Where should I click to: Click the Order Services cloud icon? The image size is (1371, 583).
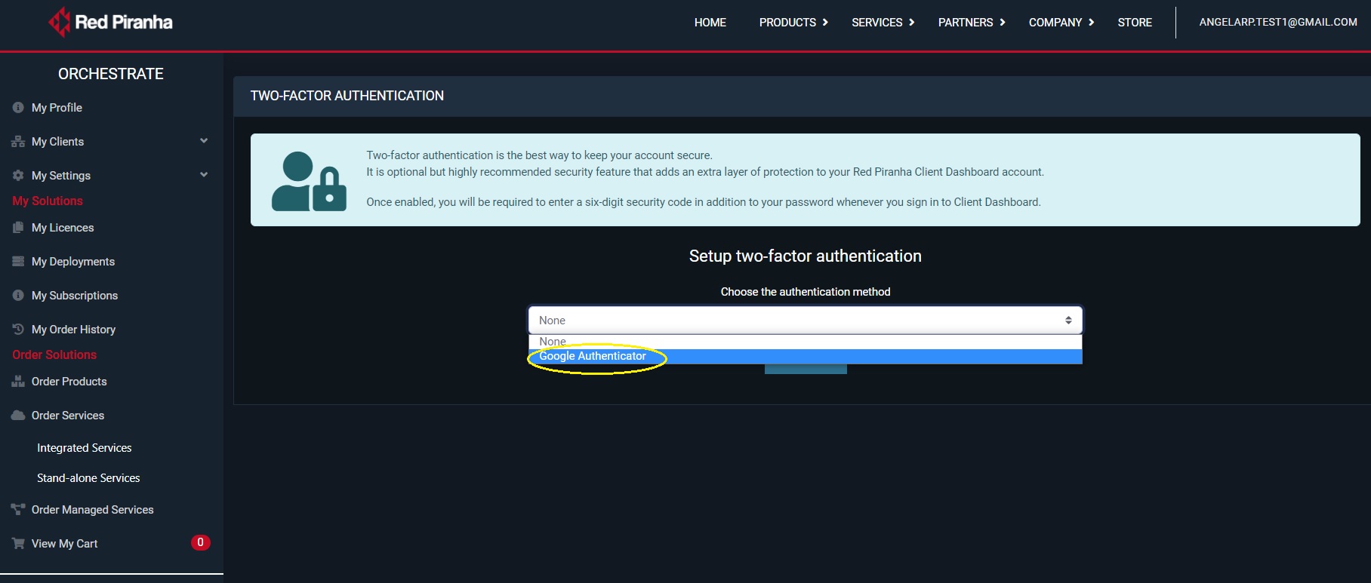click(18, 416)
